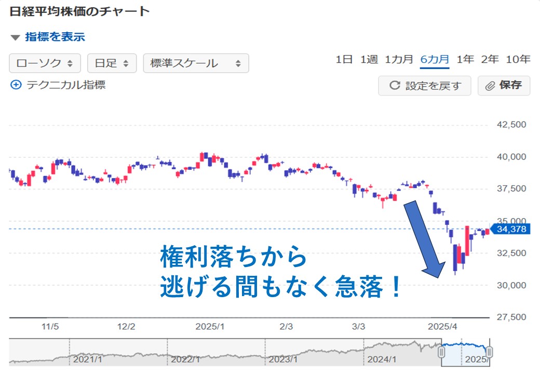Viewport: 540px width, 374px height.
Task: Click the 30,000 price axis label
Action: click(x=511, y=285)
